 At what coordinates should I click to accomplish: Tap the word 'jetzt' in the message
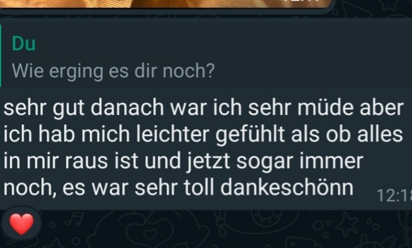208,162
